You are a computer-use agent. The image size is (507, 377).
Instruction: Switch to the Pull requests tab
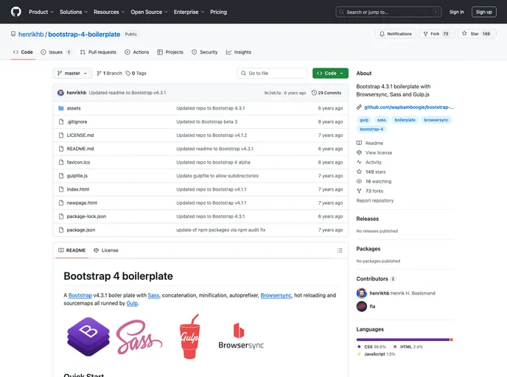point(98,52)
